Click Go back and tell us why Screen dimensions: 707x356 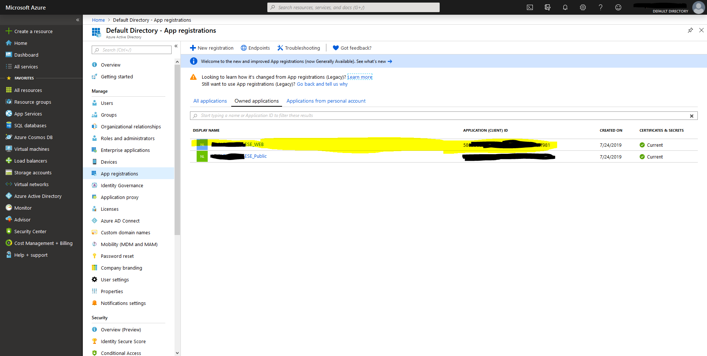322,84
